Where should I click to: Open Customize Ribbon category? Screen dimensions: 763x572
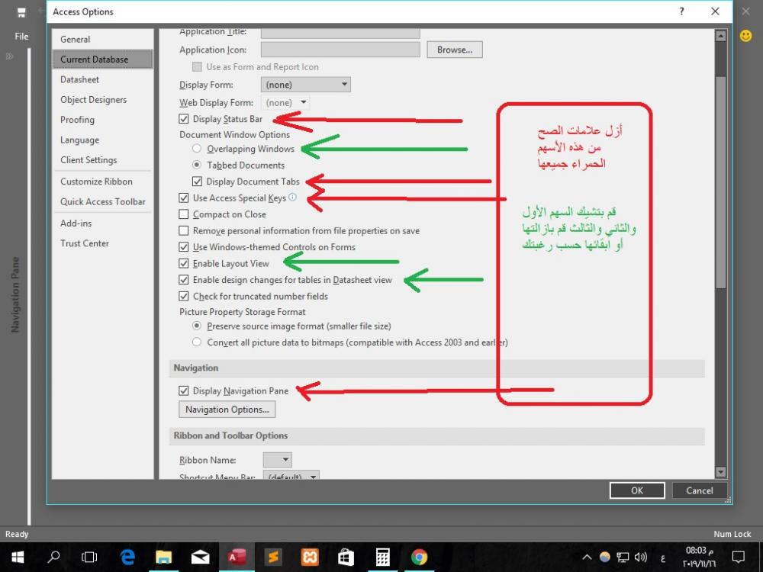point(103,182)
